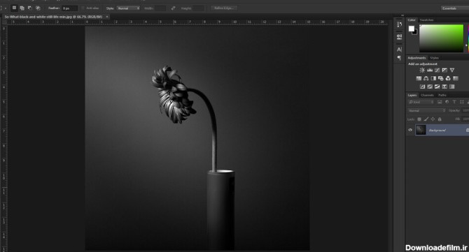Image resolution: width=469 pixels, height=252 pixels.
Task: Open the Style dropdown set to Normal
Action: click(128, 8)
